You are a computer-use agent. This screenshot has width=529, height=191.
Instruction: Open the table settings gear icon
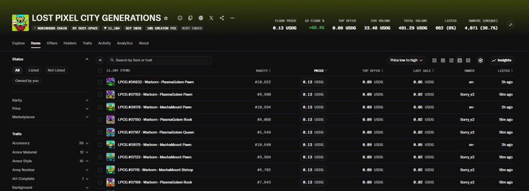(481, 60)
